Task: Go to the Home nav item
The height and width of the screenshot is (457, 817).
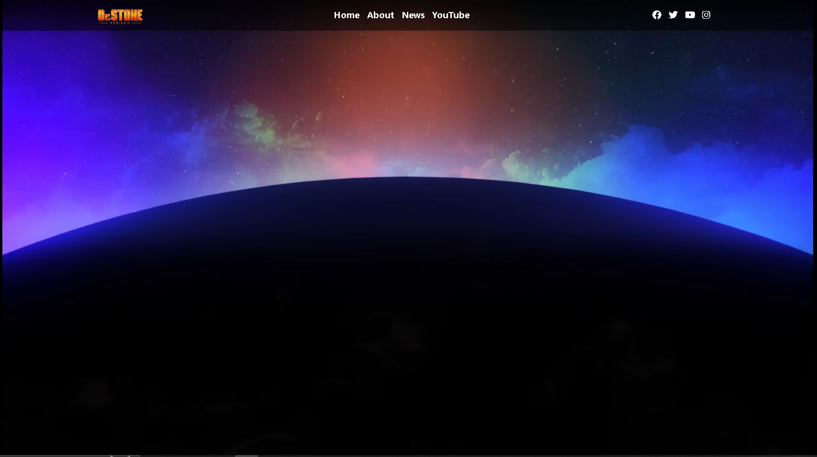Action: point(347,15)
